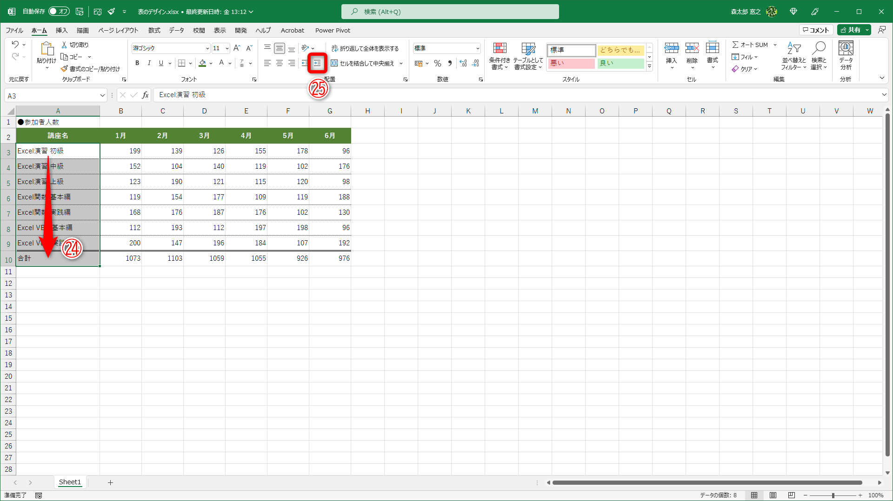Click the Save icon in the title bar
The image size is (893, 501).
point(80,12)
